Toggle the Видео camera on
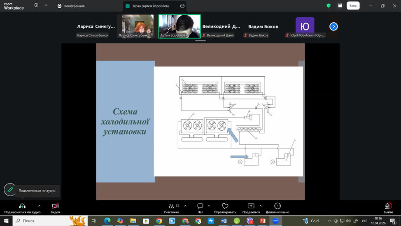 click(55, 206)
